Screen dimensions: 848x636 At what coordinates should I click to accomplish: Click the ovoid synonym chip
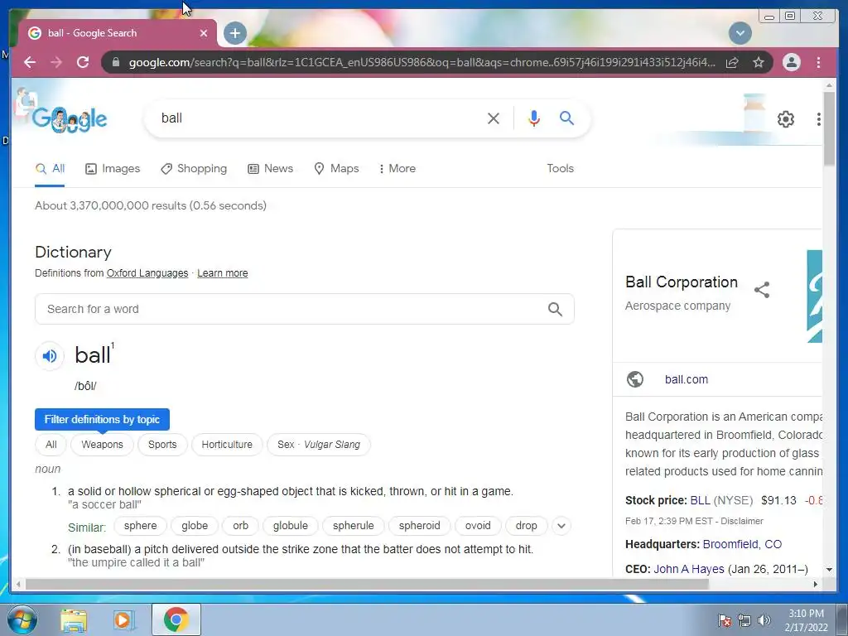tap(478, 526)
